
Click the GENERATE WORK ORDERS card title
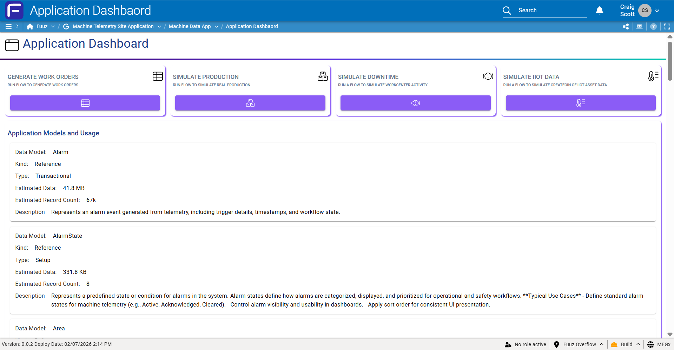pos(43,77)
